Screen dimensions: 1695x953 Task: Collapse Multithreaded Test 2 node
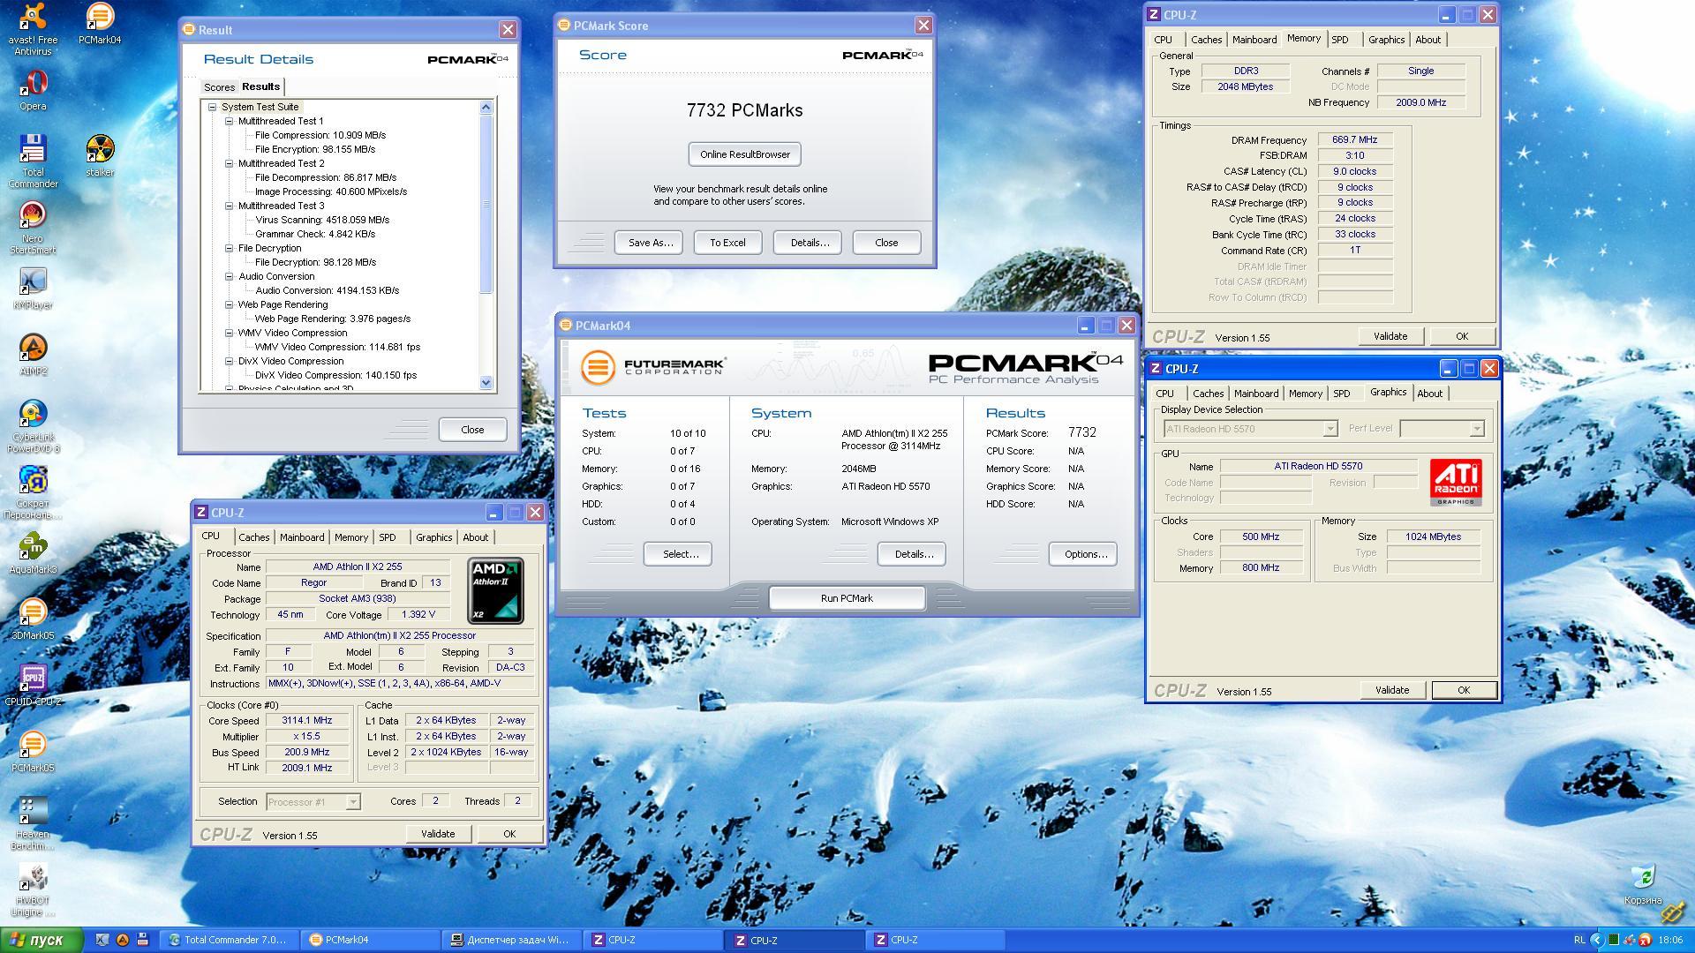click(230, 163)
